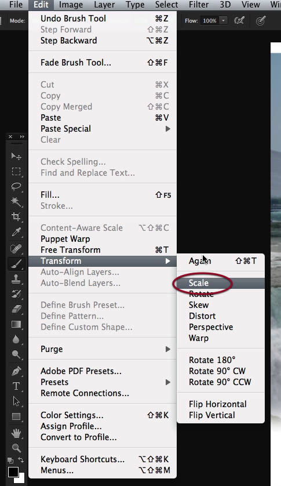281x486 pixels.
Task: Toggle airbrush mode icon beside Flow
Action: [239, 21]
